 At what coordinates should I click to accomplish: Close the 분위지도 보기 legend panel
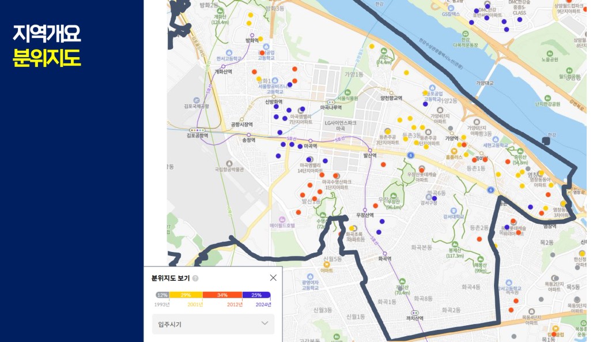point(273,277)
